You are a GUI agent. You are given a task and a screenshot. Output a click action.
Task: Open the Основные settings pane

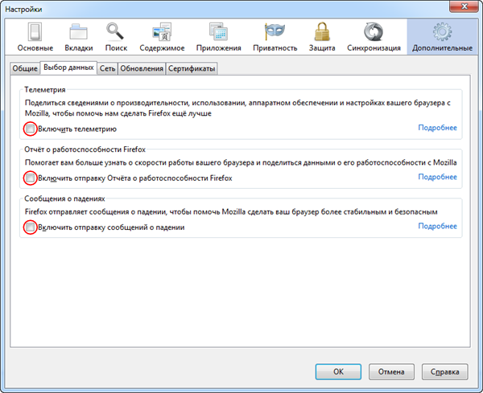[35, 37]
